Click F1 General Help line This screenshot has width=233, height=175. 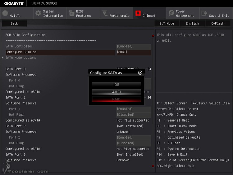click(173, 120)
